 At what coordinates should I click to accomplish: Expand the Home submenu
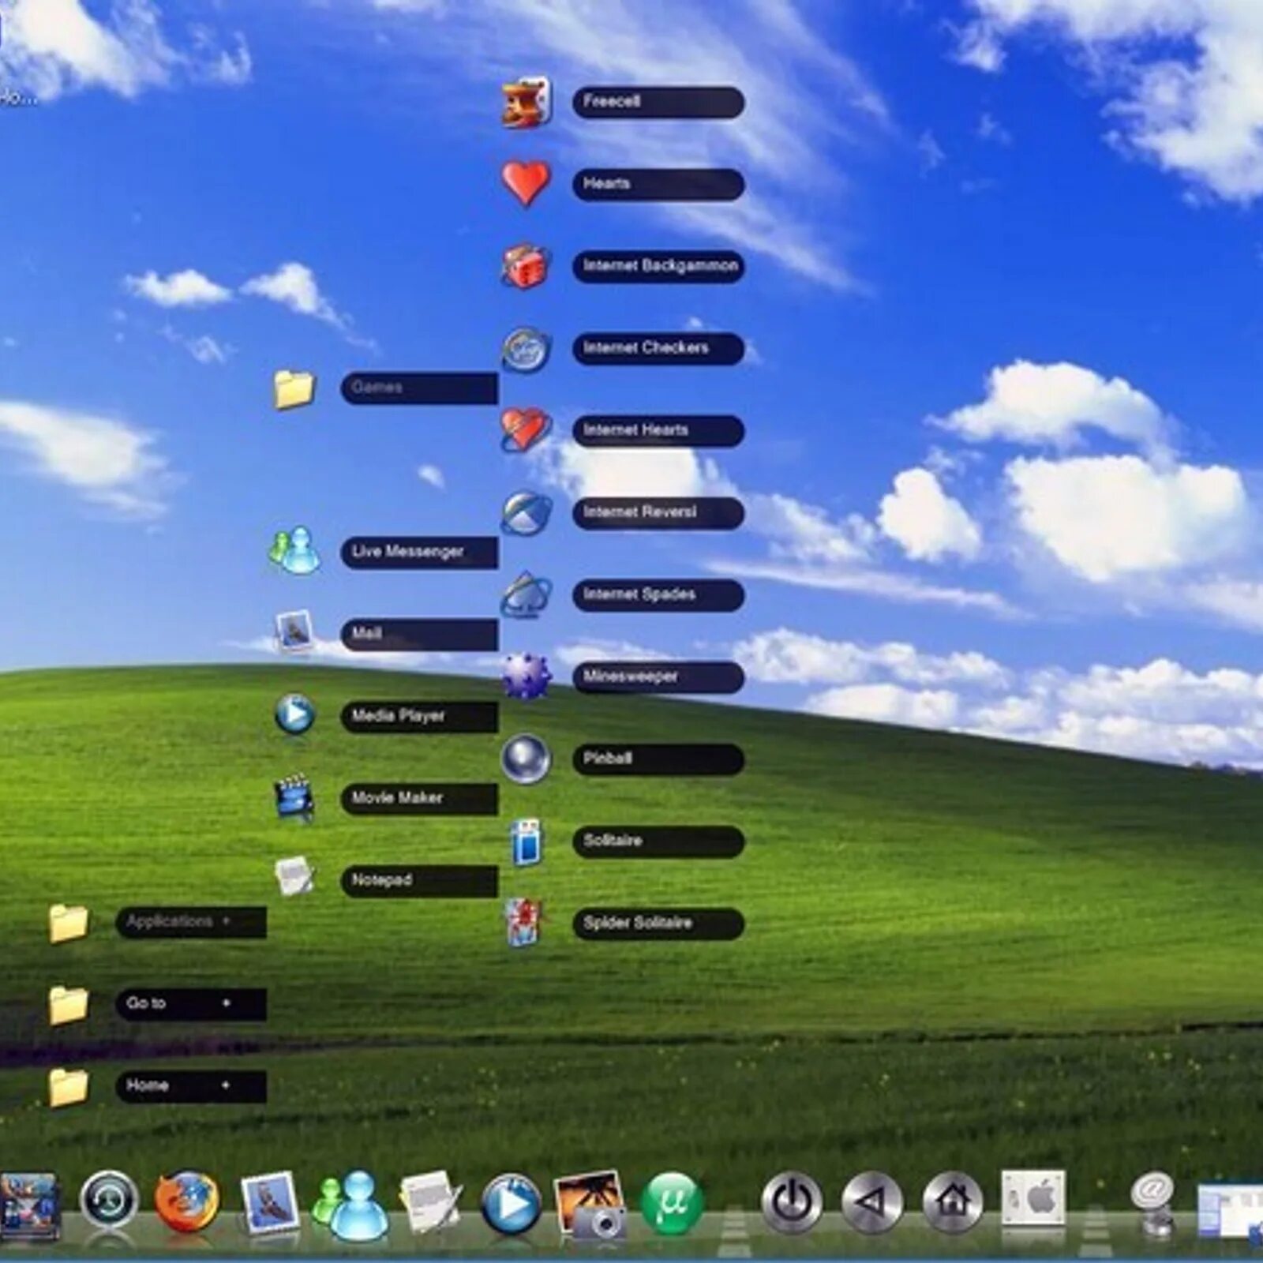(191, 1085)
